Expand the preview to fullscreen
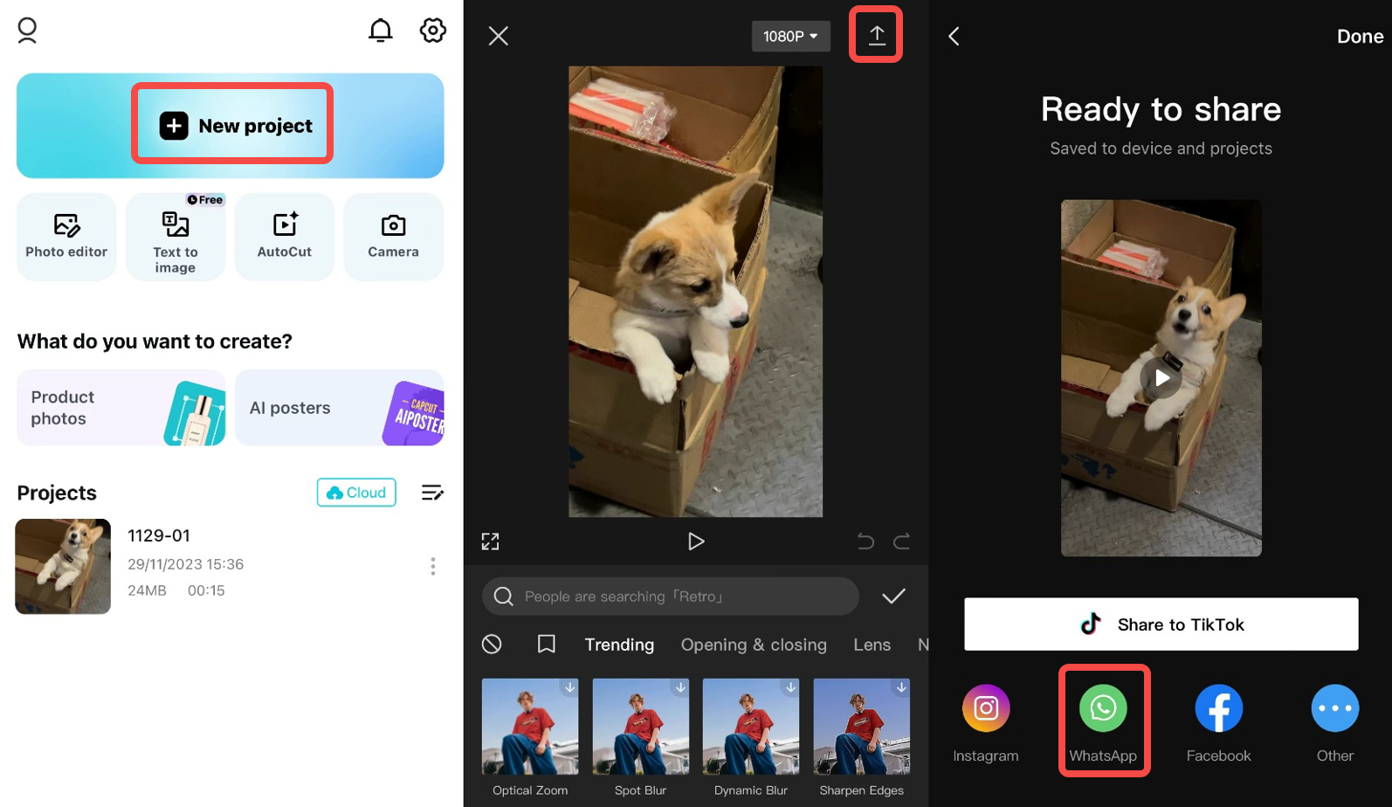The height and width of the screenshot is (807, 1392). pyautogui.click(x=491, y=541)
